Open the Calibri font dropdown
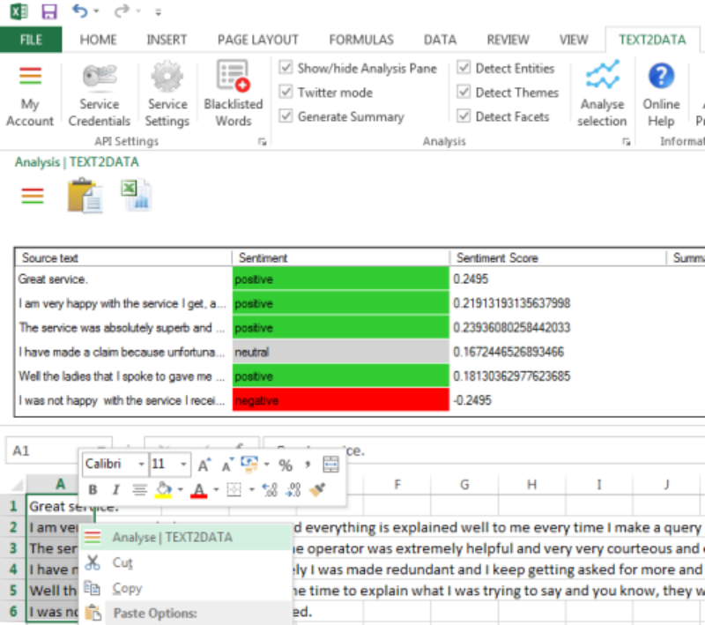The width and height of the screenshot is (705, 625). (141, 465)
